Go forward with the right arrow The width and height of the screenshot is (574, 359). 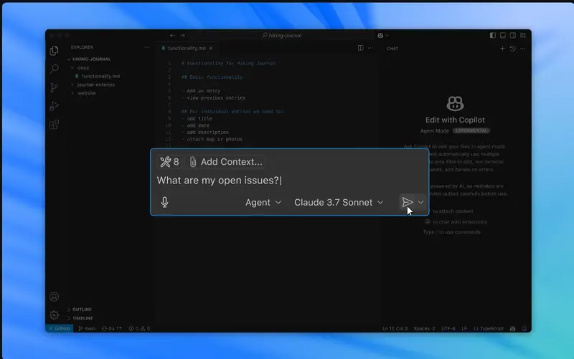click(182, 35)
